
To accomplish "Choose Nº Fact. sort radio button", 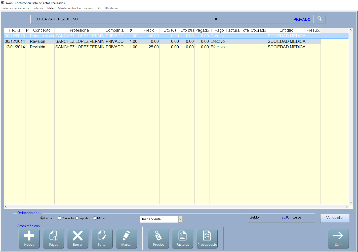I will click(95, 218).
